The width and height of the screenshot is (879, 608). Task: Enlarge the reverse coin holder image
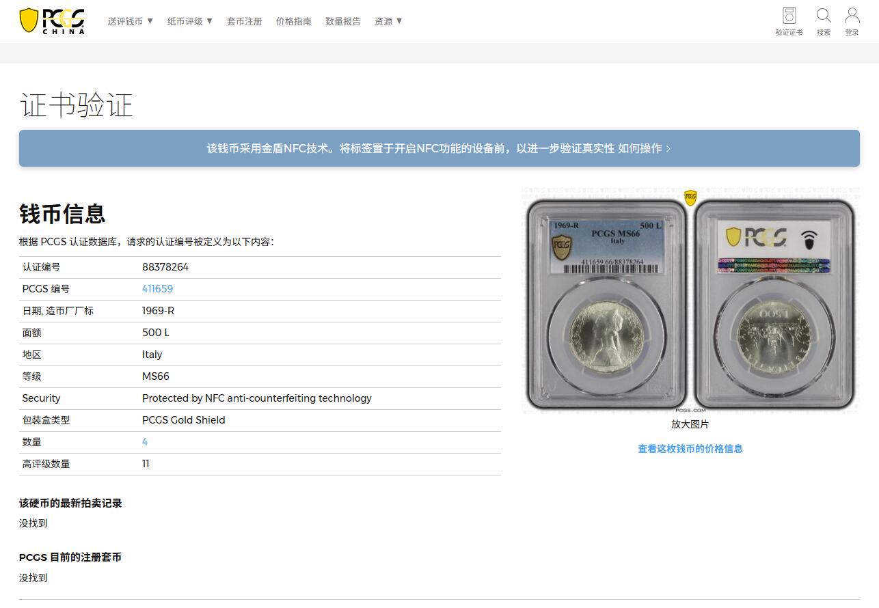click(x=775, y=305)
